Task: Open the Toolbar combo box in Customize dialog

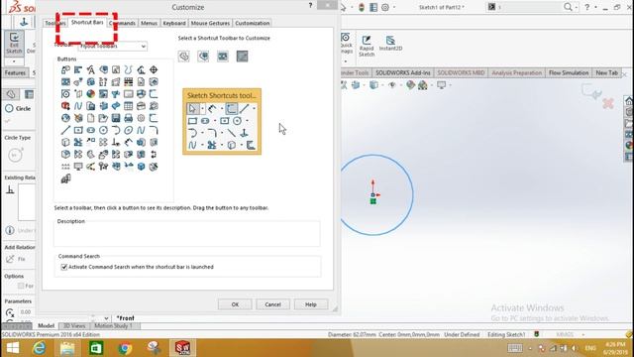Action: tap(112, 47)
